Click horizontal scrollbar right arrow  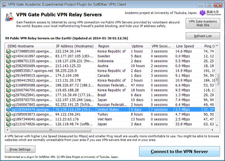tap(212, 130)
